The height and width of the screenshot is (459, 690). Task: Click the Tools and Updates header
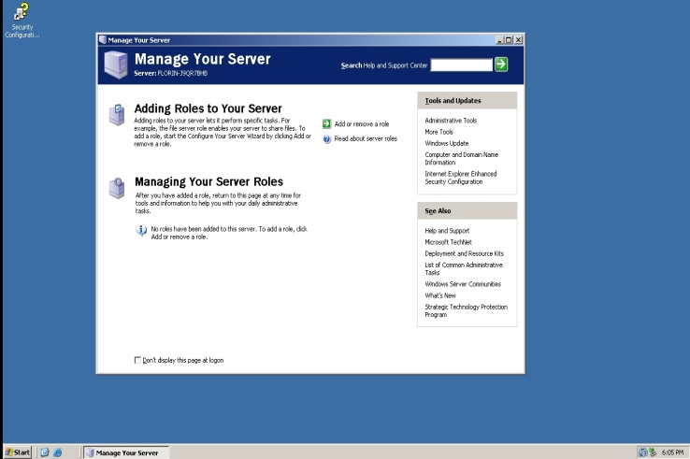coord(467,100)
